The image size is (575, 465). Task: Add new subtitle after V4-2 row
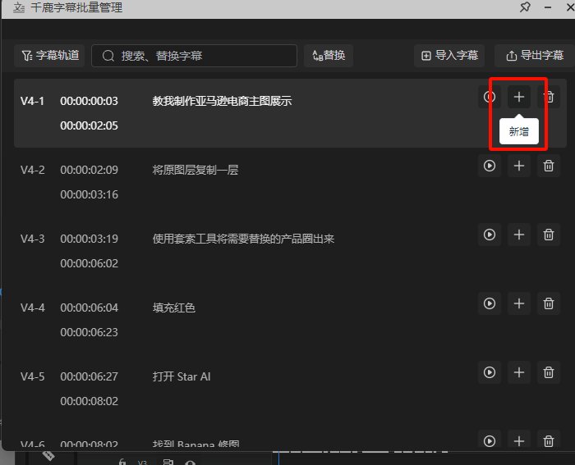tap(519, 166)
